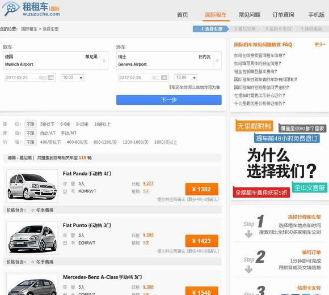Click the Mercedes-Benz A-Class car thumbnail
329x295 pixels.
pyautogui.click(x=32, y=284)
